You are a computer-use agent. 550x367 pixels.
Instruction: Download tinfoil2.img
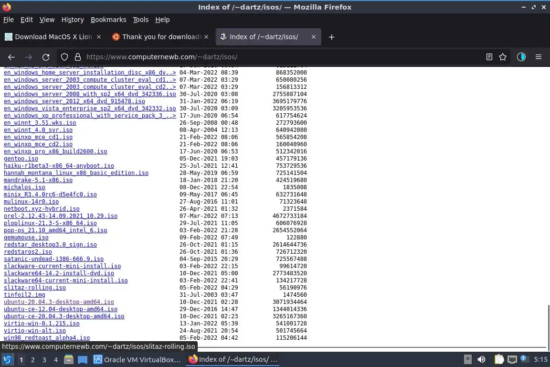pyautogui.click(x=24, y=295)
